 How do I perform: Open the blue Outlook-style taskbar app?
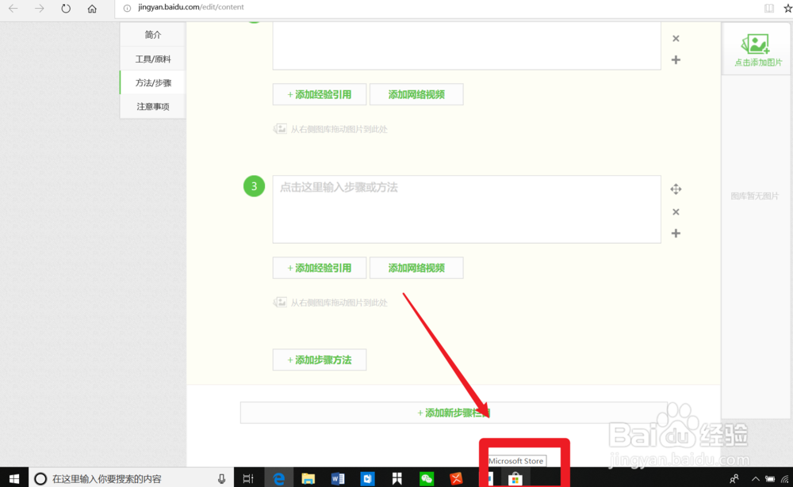[367, 478]
